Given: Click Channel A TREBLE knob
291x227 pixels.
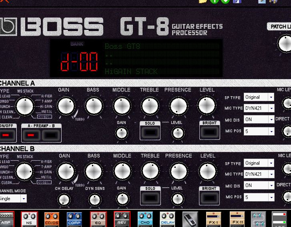Looking at the screenshot, I should [x=150, y=106].
